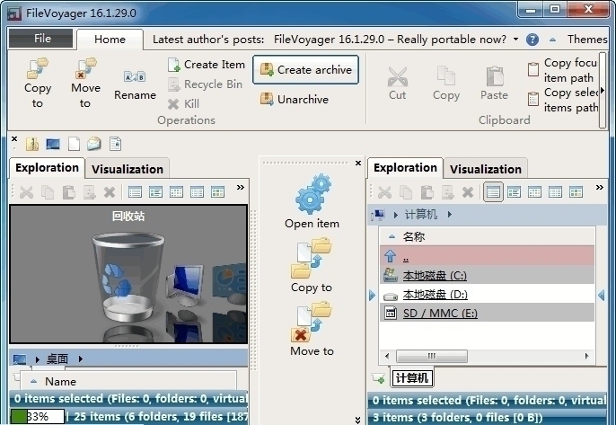Click left pane second view mode icon
Screen dimensions: 616x425
(155, 192)
